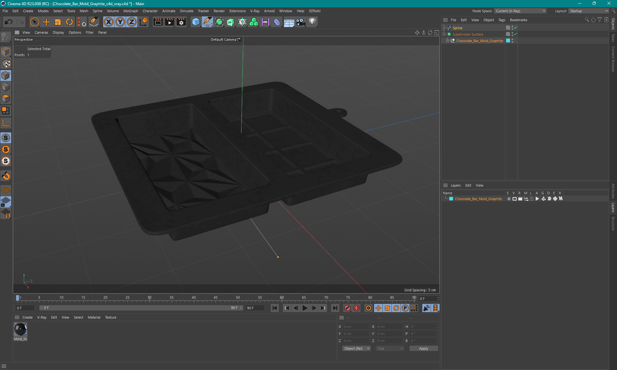Image resolution: width=617 pixels, height=370 pixels.
Task: Open Layers panel Edit menu
Action: (x=468, y=185)
